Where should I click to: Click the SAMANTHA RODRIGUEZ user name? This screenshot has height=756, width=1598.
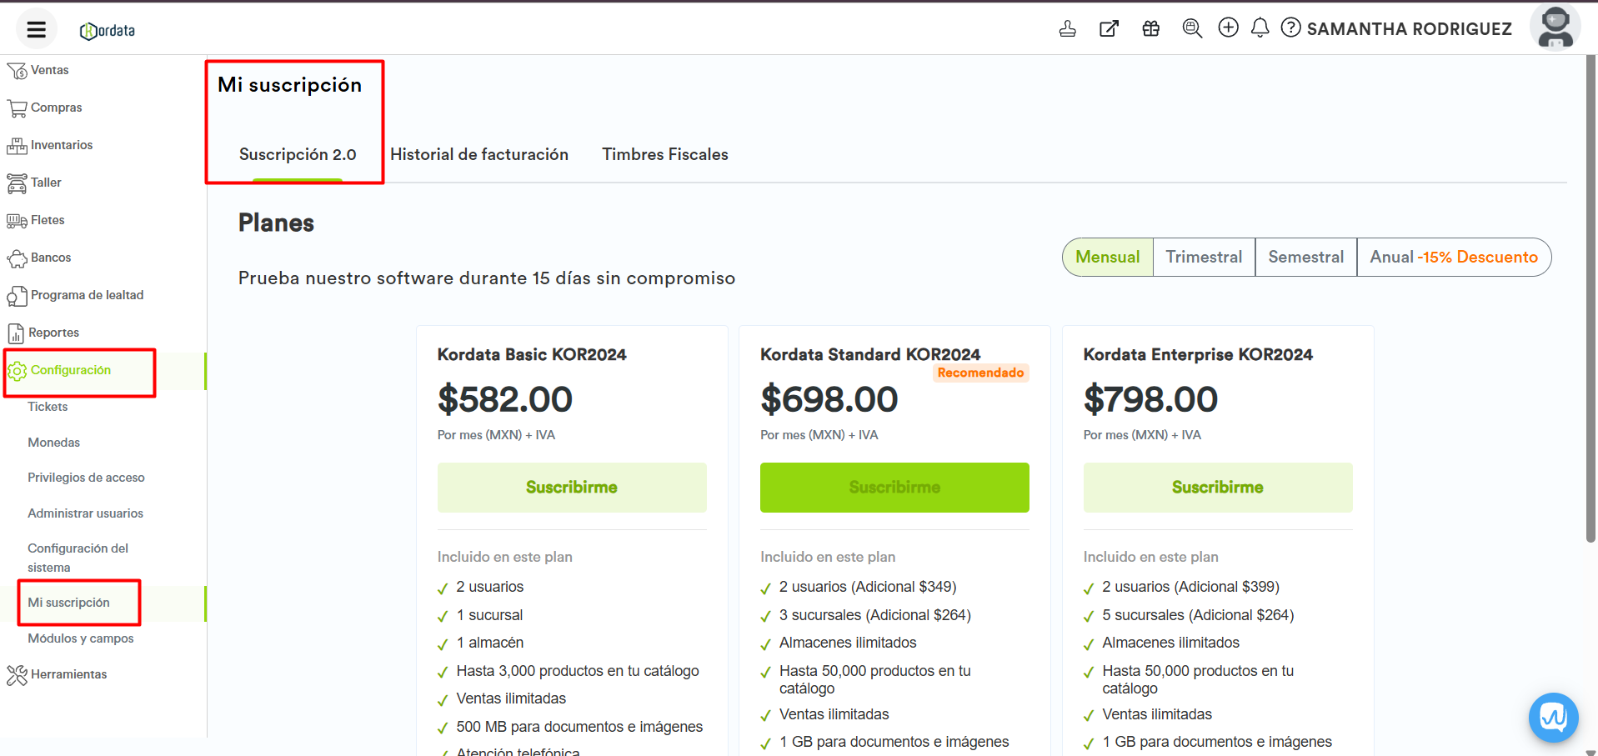pyautogui.click(x=1409, y=29)
